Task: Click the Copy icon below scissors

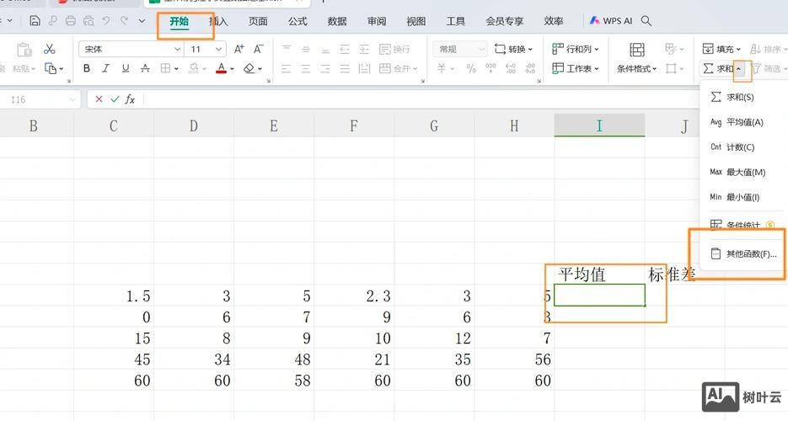Action: [x=51, y=68]
